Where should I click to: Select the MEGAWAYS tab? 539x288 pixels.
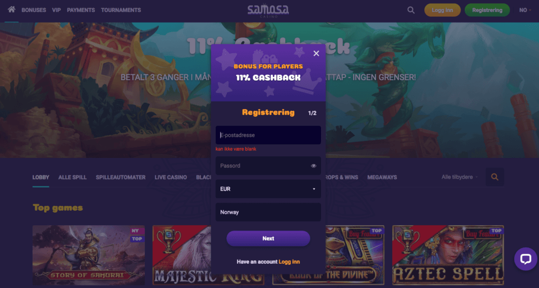click(382, 177)
